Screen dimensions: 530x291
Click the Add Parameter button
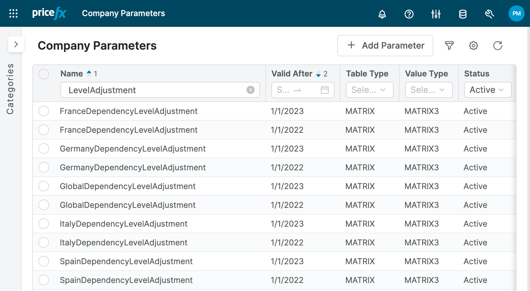tap(385, 46)
